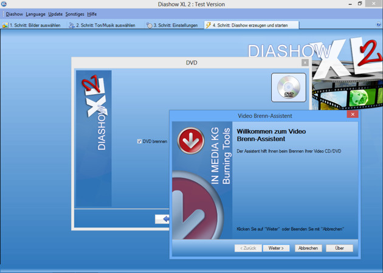Restore down the main Diashow XL window
The height and width of the screenshot is (273, 383).
point(360,4)
